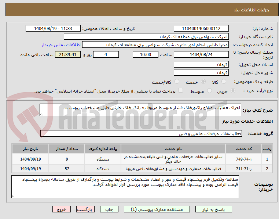Click the واحد اندازه گیری column header
This screenshot has width=279, height=219.
pos(103,149)
